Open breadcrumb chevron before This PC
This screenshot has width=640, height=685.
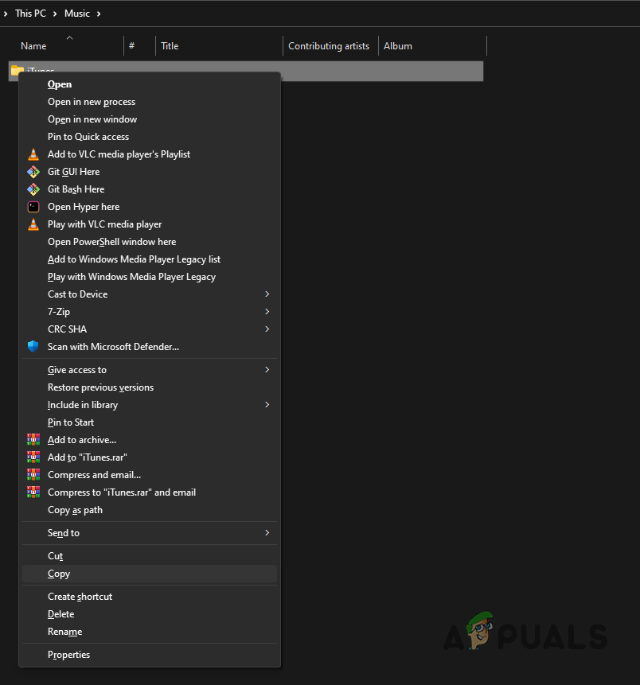(x=6, y=14)
